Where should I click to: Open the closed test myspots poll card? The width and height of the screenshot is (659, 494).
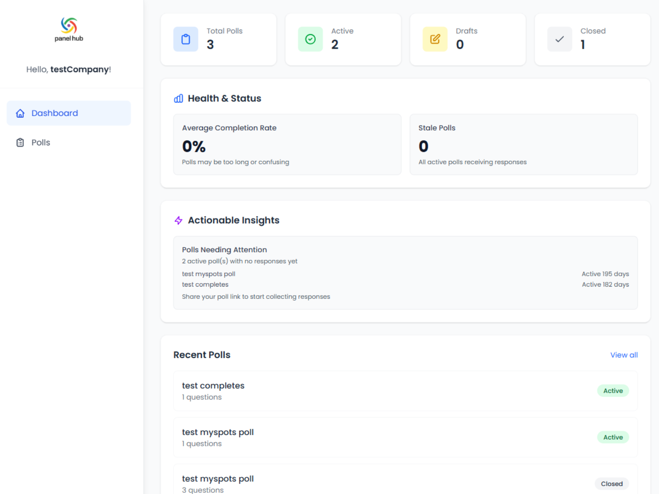tap(405, 480)
